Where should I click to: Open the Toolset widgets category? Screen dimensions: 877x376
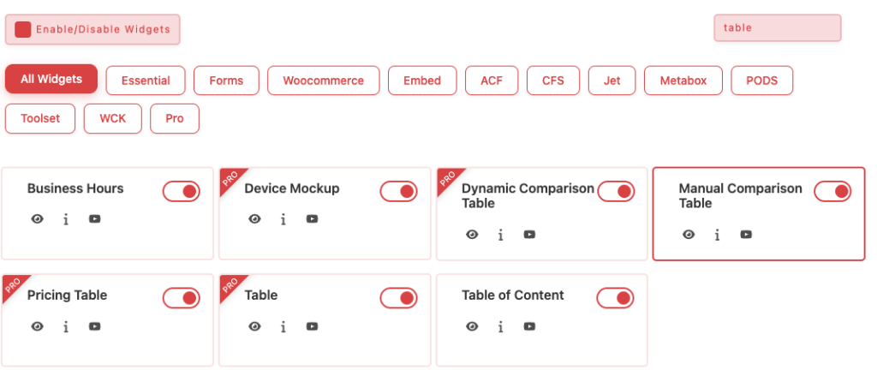pos(40,118)
